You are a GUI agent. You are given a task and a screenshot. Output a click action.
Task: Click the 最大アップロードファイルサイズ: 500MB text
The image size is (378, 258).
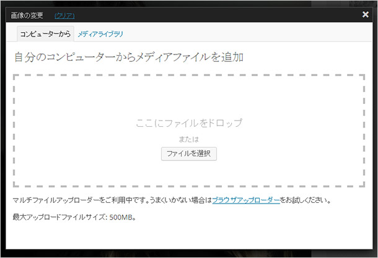tap(74, 217)
